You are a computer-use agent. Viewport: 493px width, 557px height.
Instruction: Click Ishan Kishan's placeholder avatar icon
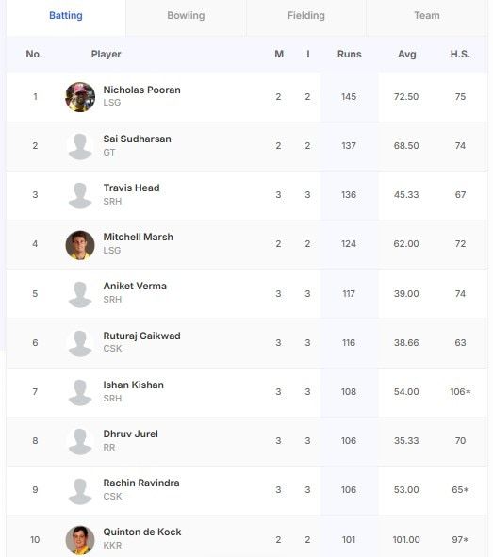(80, 392)
